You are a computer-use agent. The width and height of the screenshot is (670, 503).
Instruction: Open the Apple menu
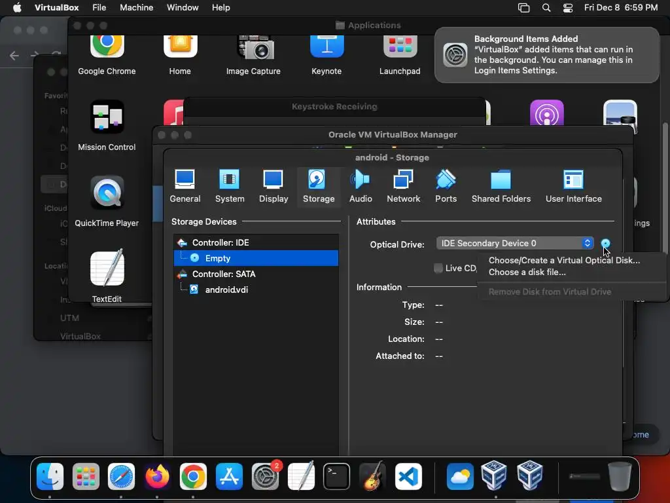17,7
